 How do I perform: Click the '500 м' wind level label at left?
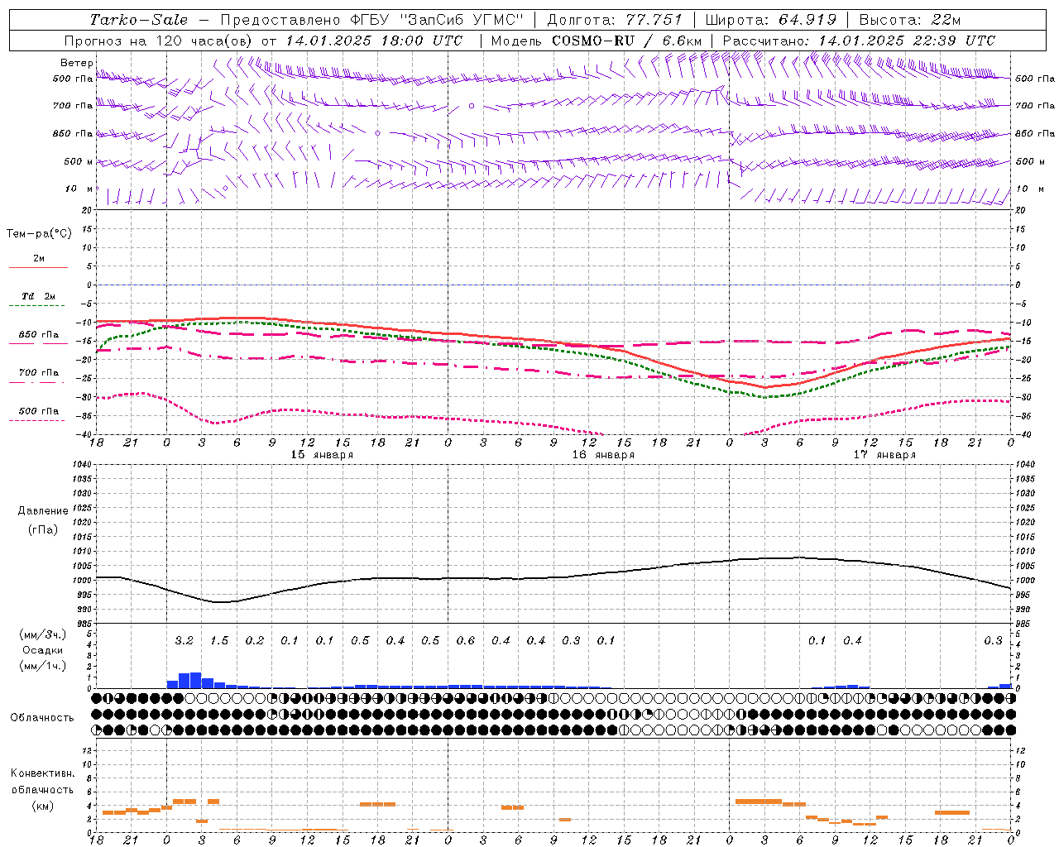click(x=79, y=161)
